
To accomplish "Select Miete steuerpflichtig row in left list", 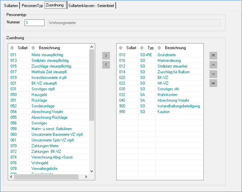I will coord(47,55).
